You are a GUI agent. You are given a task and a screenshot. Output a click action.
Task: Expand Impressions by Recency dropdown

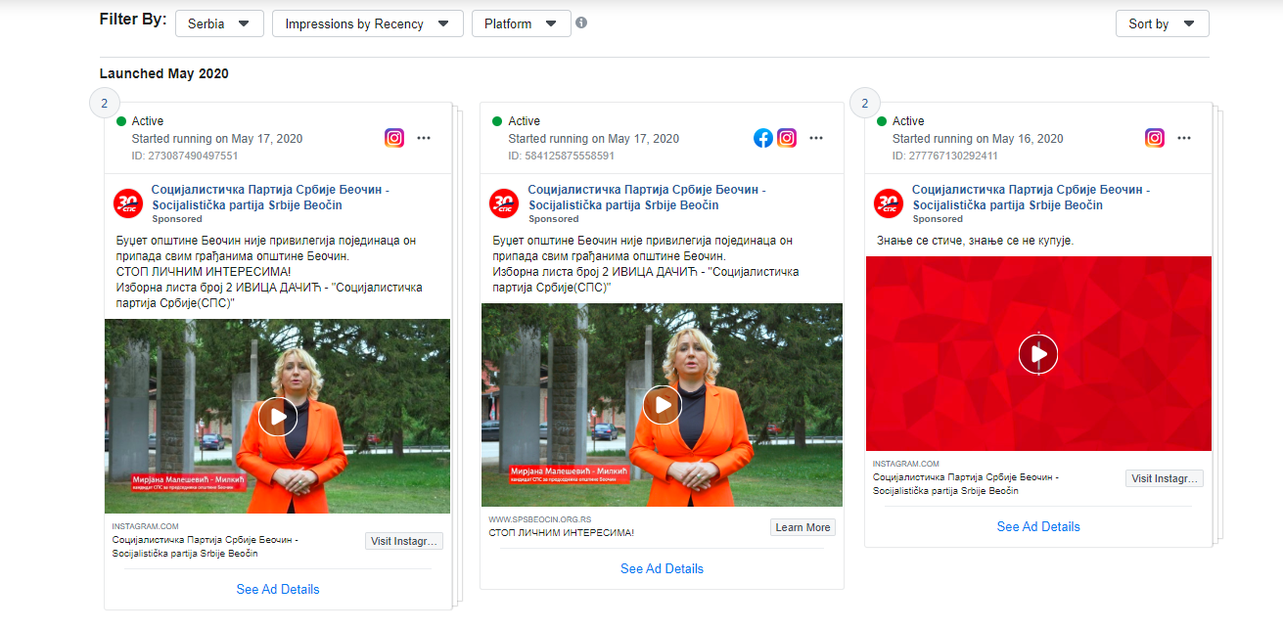[367, 23]
